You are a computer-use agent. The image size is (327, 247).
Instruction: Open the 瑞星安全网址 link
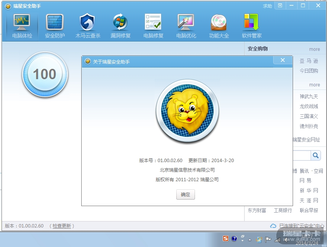point(306,140)
